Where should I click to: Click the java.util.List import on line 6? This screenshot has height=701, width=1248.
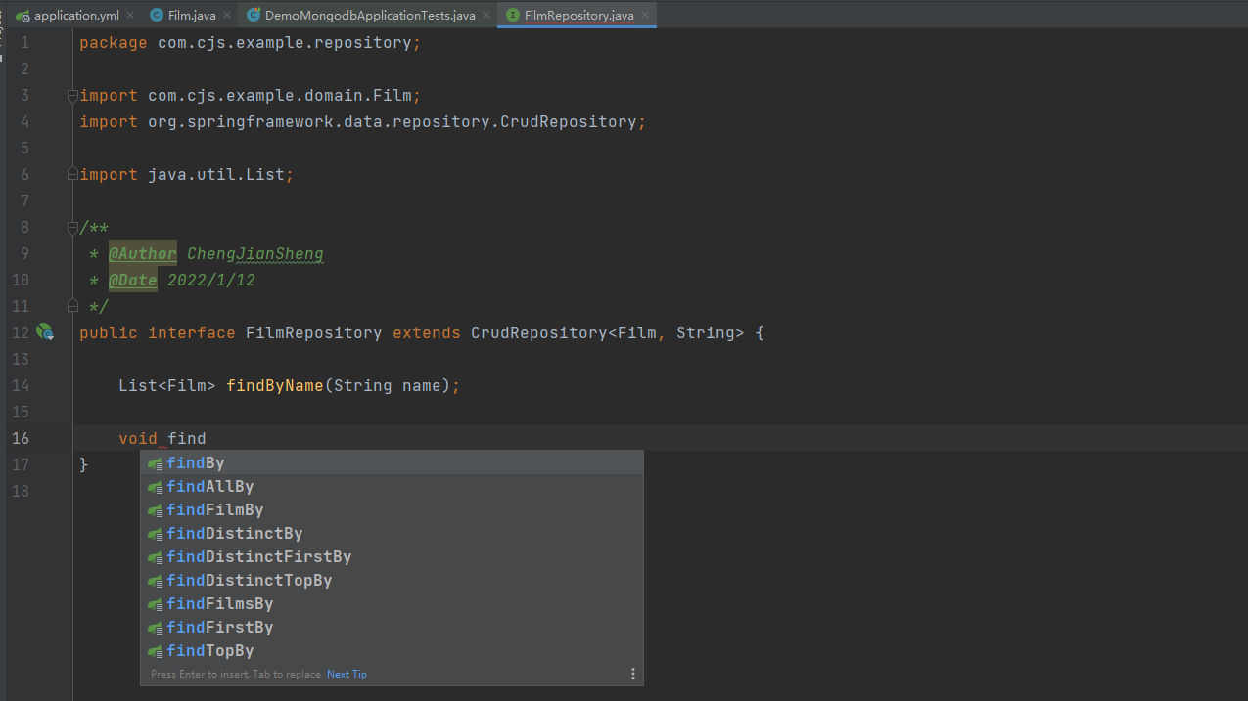187,174
